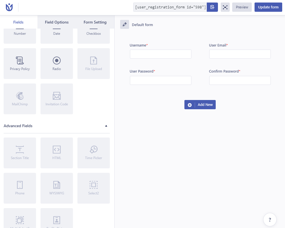Click the User Registration logo icon
The width and height of the screenshot is (285, 228).
click(9, 7)
